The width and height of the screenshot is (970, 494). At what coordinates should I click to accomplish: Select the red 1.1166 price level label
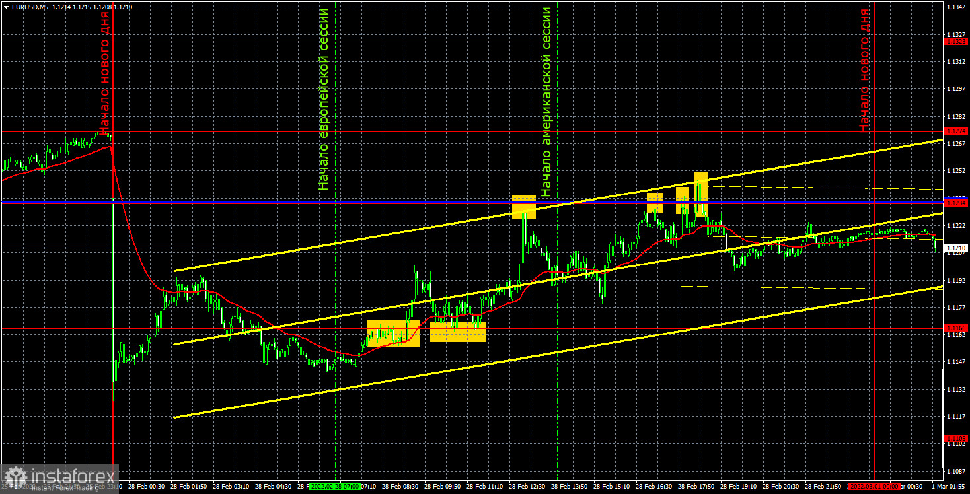point(957,328)
